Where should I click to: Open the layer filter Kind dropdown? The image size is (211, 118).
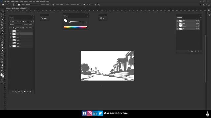pyautogui.click(x=14, y=22)
